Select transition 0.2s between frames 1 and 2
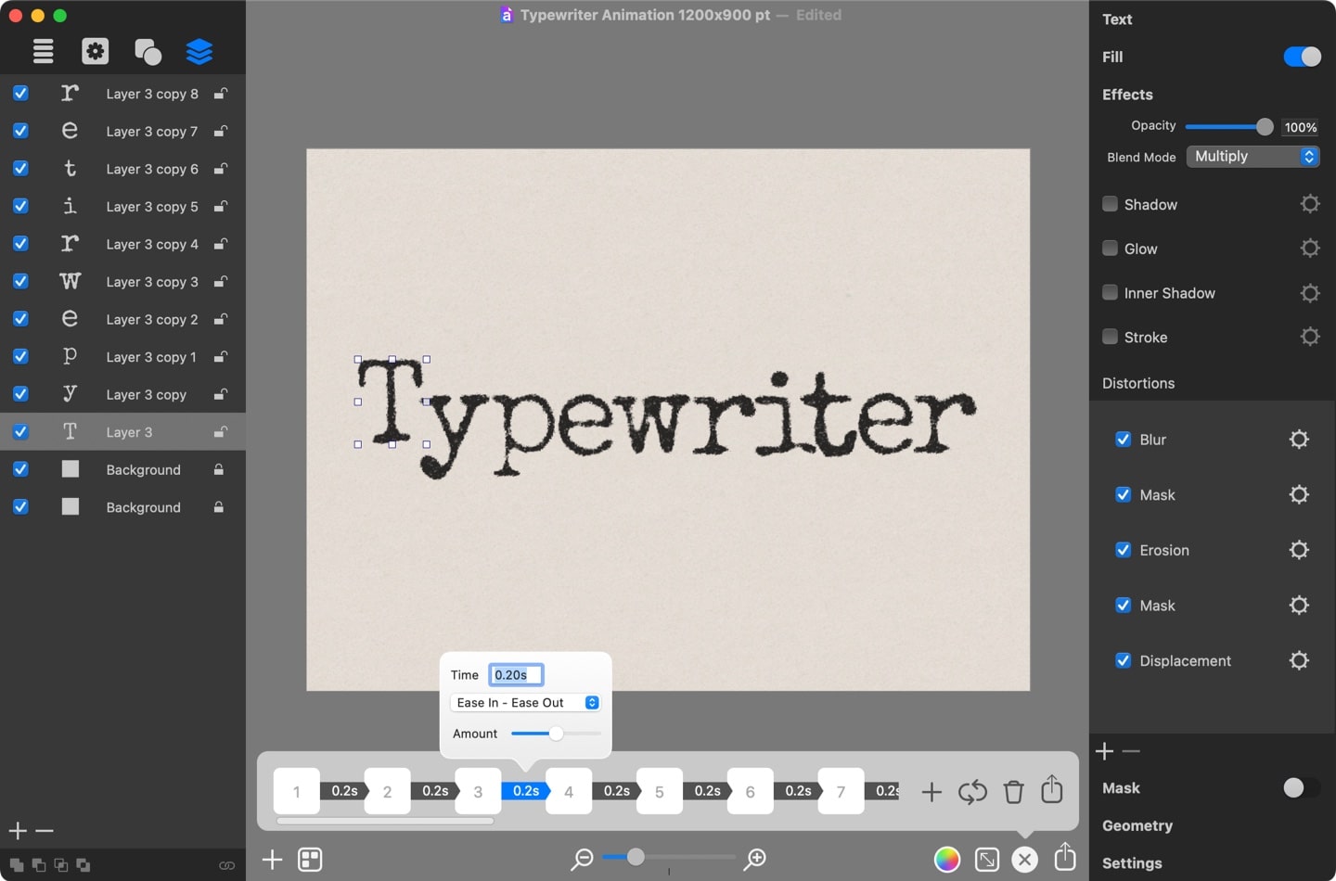 pos(344,791)
